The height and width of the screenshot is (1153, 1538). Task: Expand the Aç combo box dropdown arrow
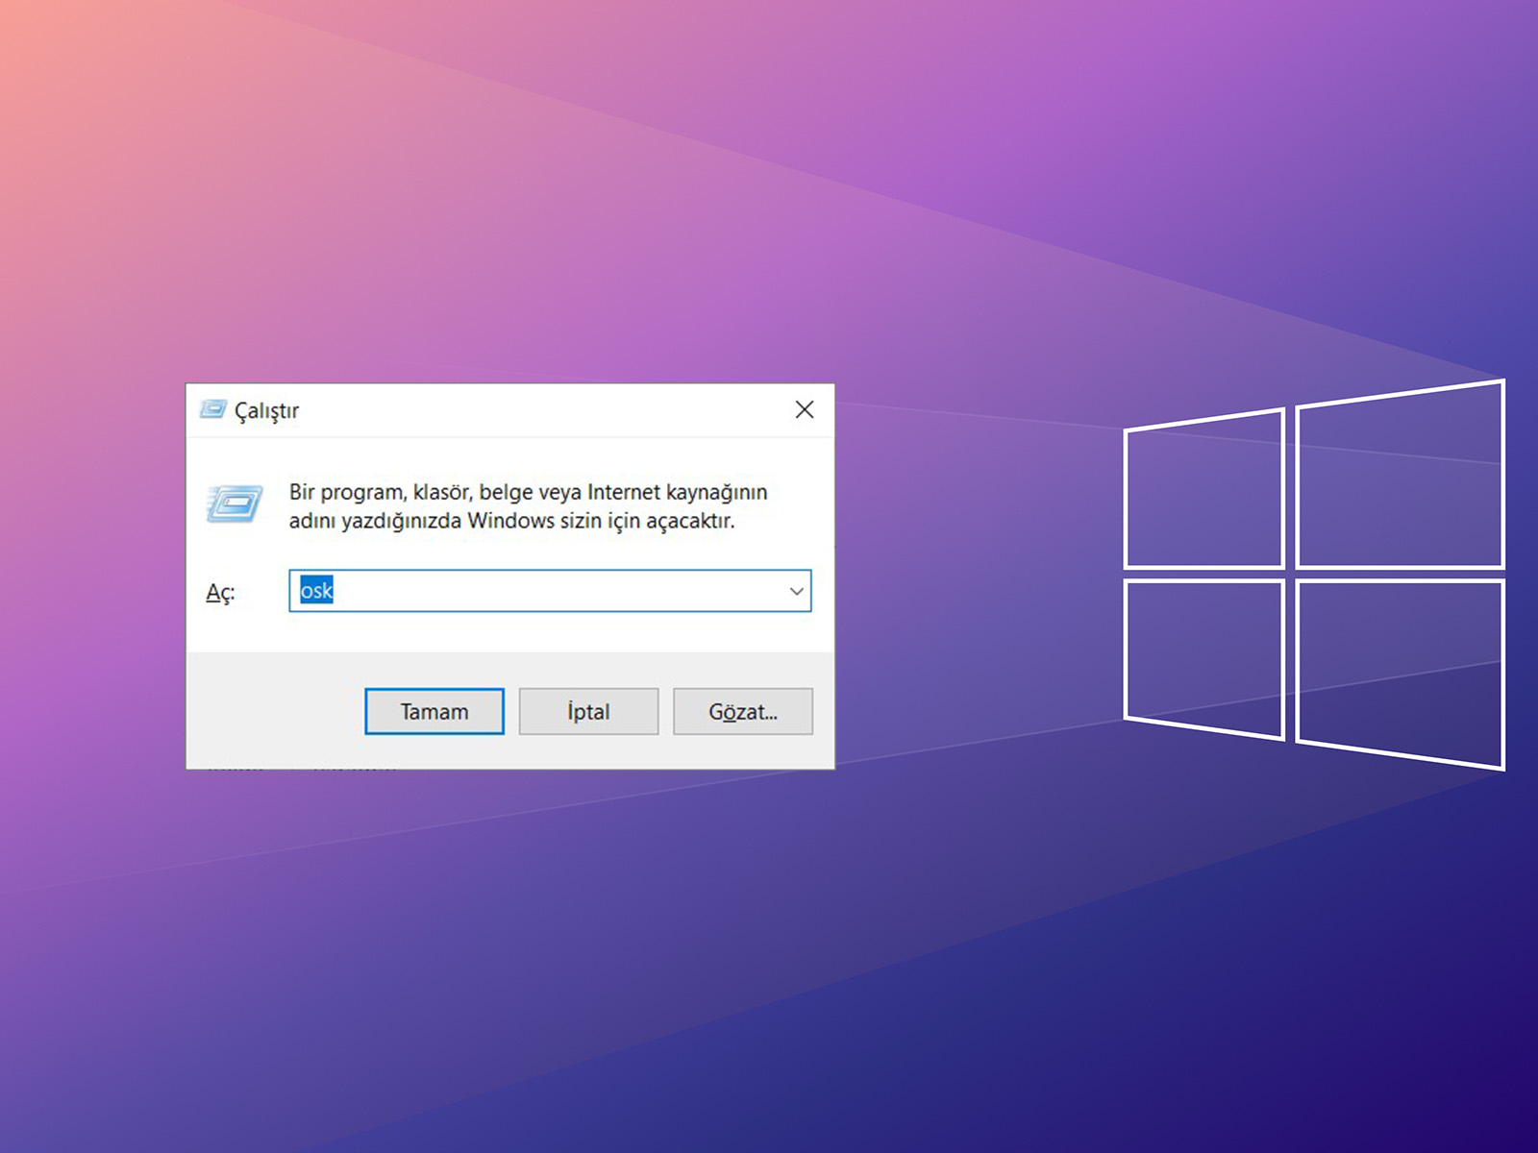tap(796, 591)
